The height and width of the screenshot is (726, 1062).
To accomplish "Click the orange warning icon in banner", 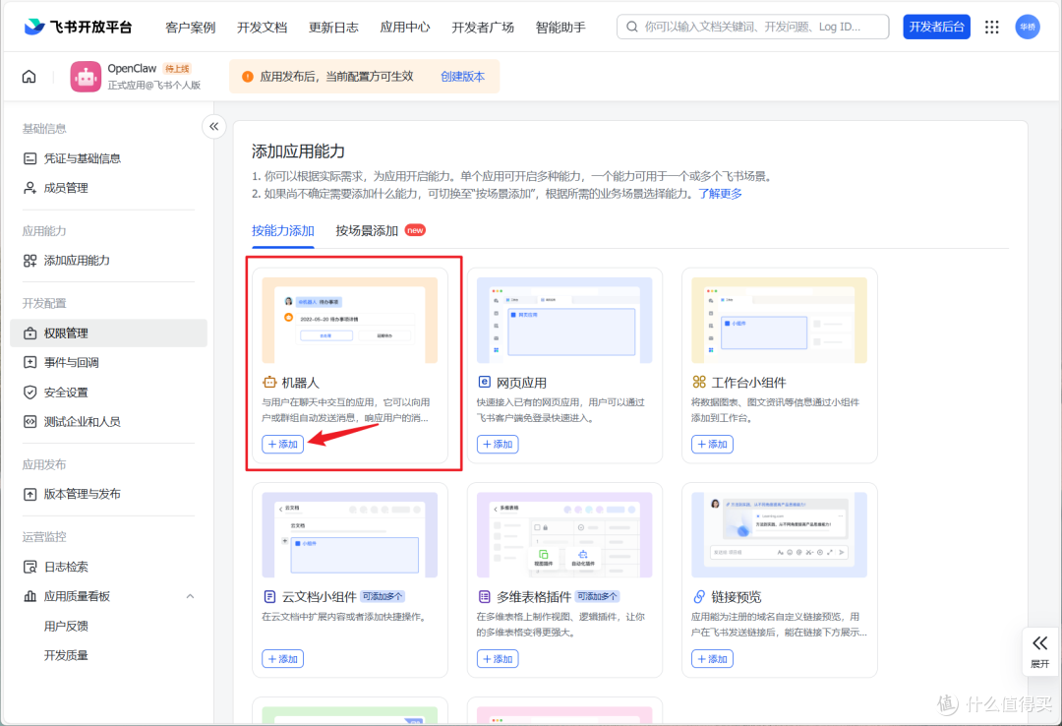I will [248, 77].
